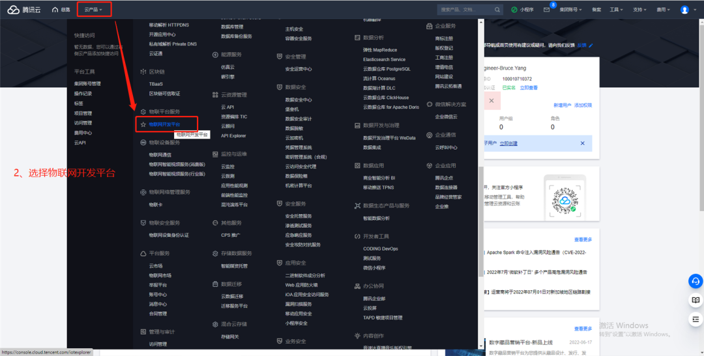Open Web 应用防火墙 in the menu
The image size is (704, 356).
pos(301,285)
